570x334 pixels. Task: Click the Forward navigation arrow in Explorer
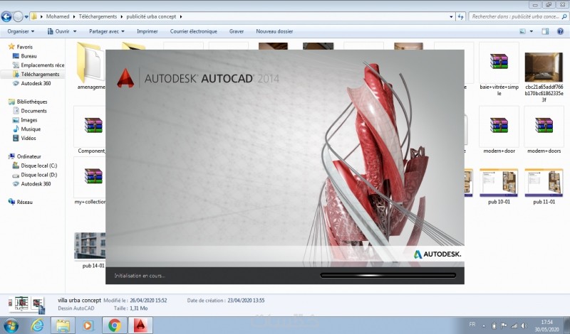coord(18,16)
